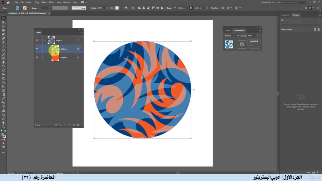Toggle visibility of the orange Ellipse sublayer
322x181 pixels.
(37, 57)
